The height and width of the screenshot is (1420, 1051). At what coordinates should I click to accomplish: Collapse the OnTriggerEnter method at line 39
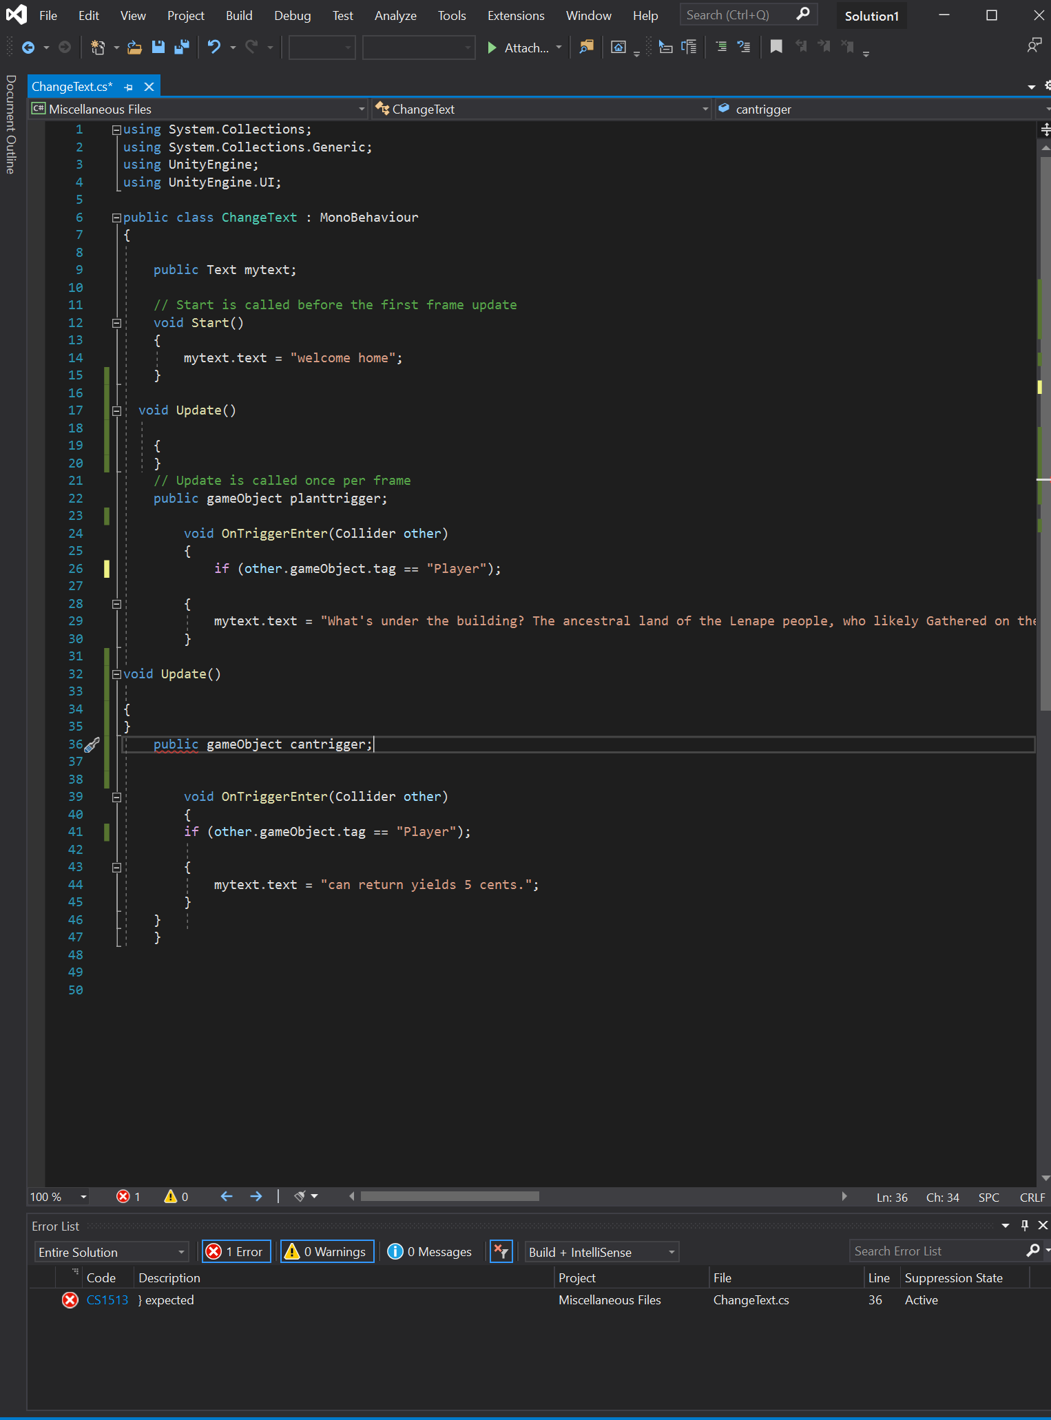pos(116,797)
